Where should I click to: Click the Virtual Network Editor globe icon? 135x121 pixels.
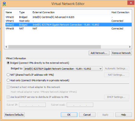[x=4, y=4]
